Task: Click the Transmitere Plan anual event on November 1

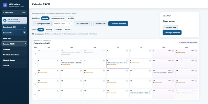Action: point(187,93)
